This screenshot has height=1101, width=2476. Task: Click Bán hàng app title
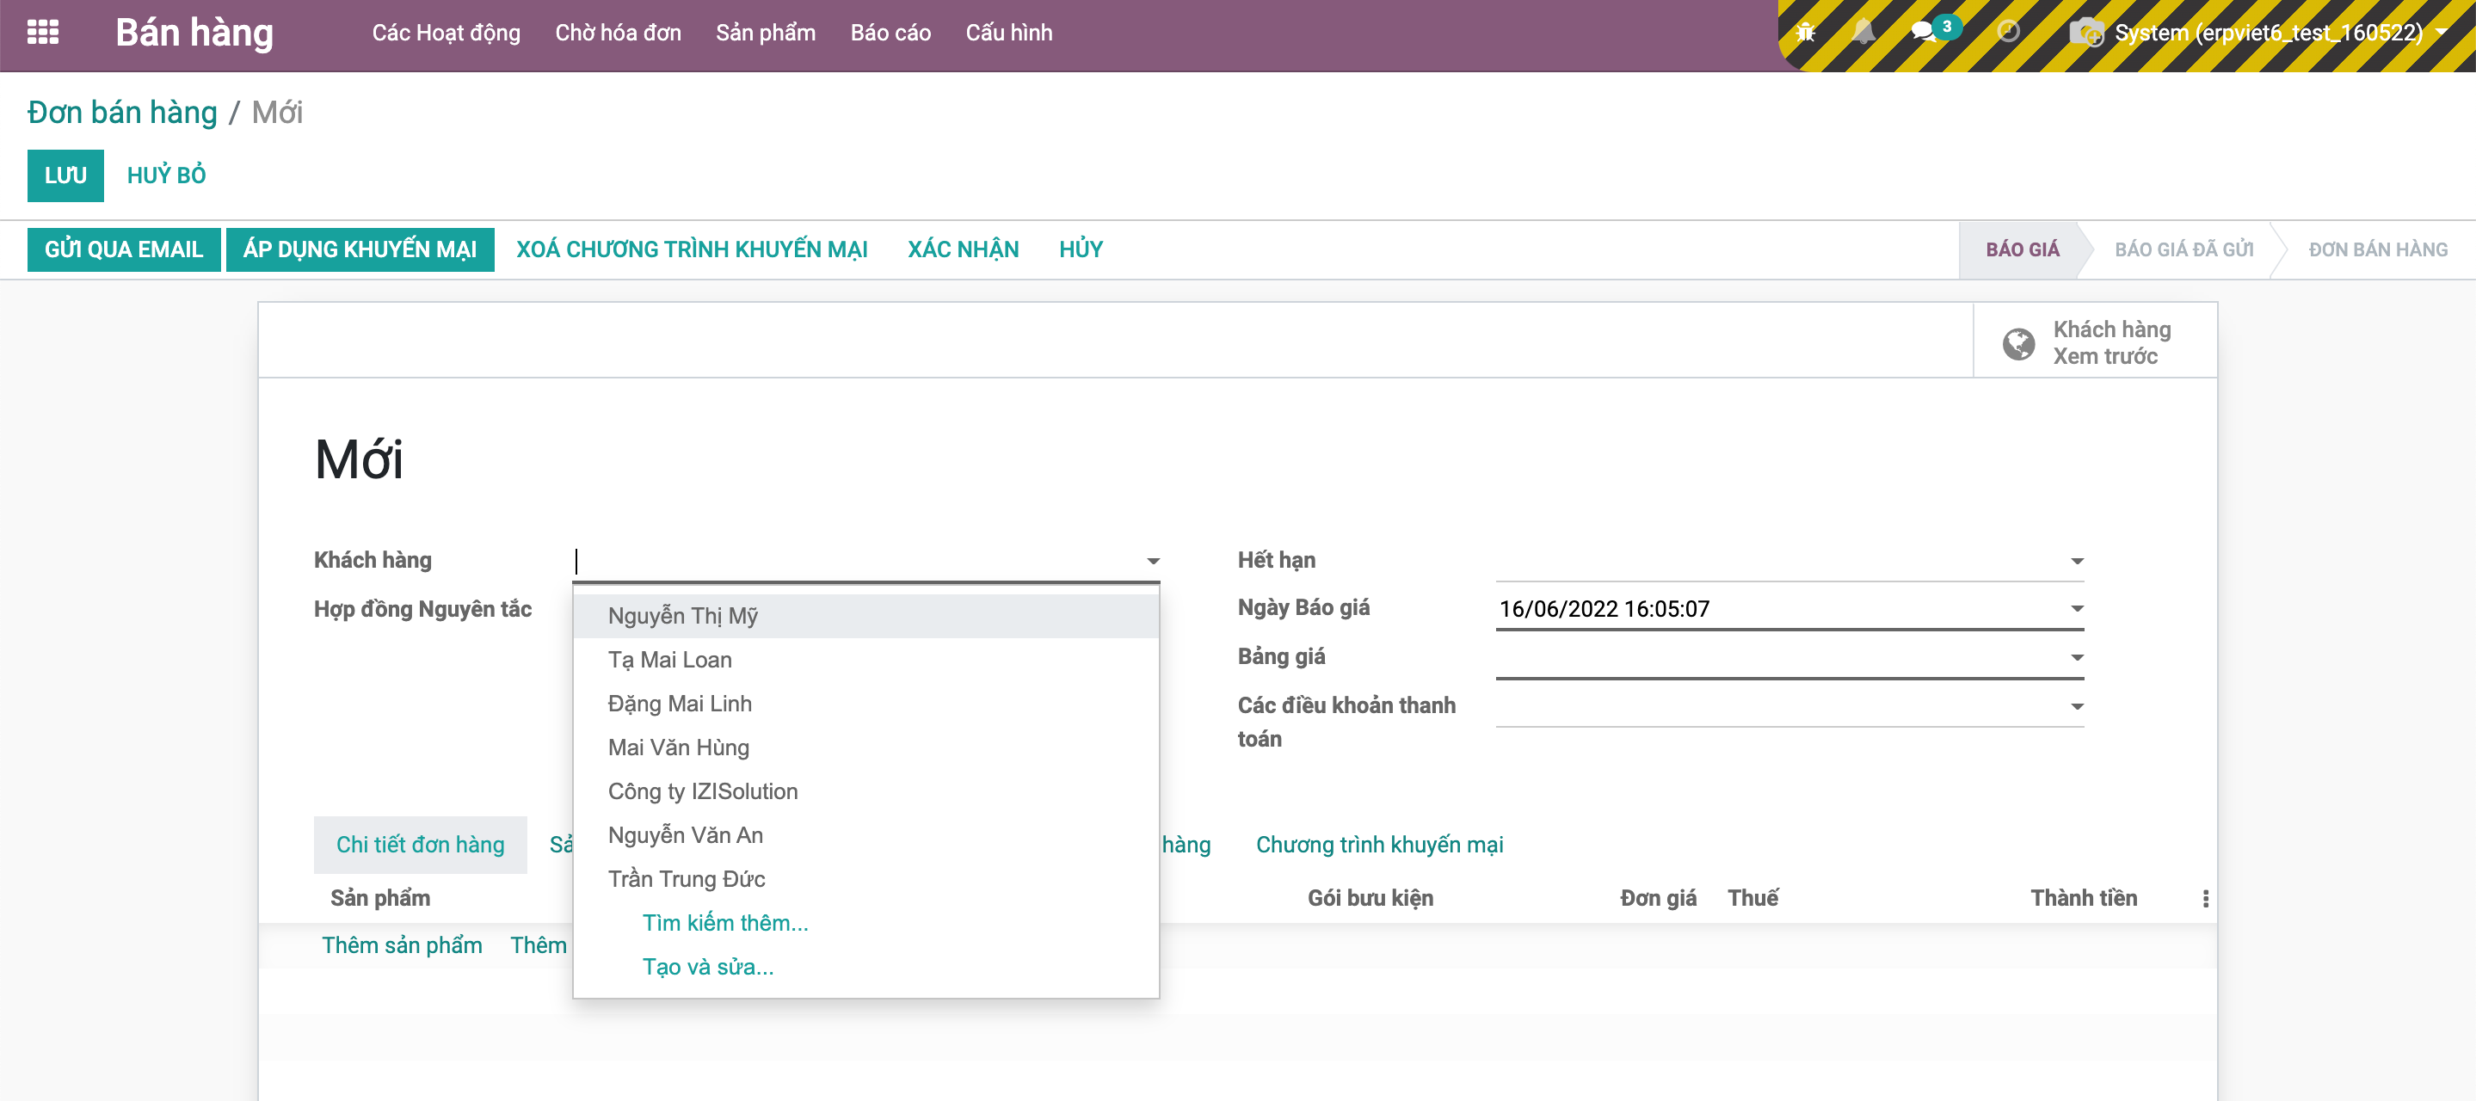194,33
